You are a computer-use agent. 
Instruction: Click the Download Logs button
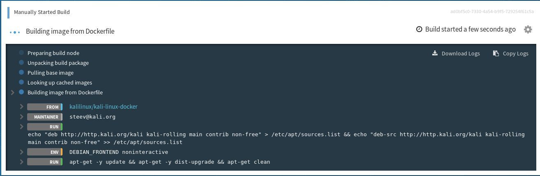456,53
